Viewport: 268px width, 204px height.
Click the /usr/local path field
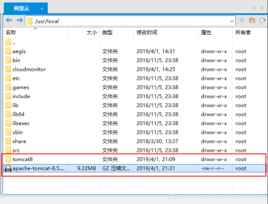pyautogui.click(x=131, y=21)
